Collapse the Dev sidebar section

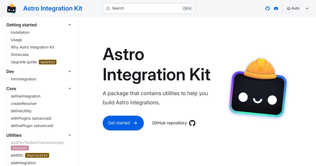click(70, 71)
